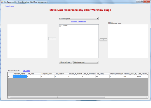Screen dimensions: 151x108
Task: Click the Job_Location column header
Action: 61,74
